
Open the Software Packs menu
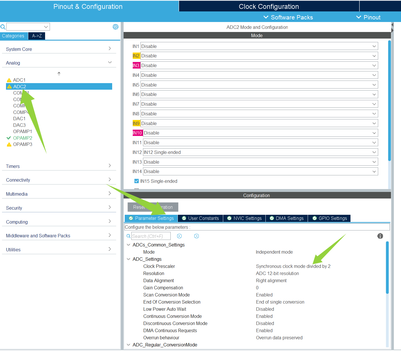pyautogui.click(x=288, y=17)
